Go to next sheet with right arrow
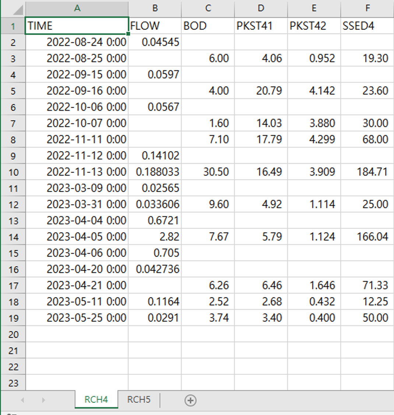Screen dimensions: 394x415 pyautogui.click(x=43, y=400)
